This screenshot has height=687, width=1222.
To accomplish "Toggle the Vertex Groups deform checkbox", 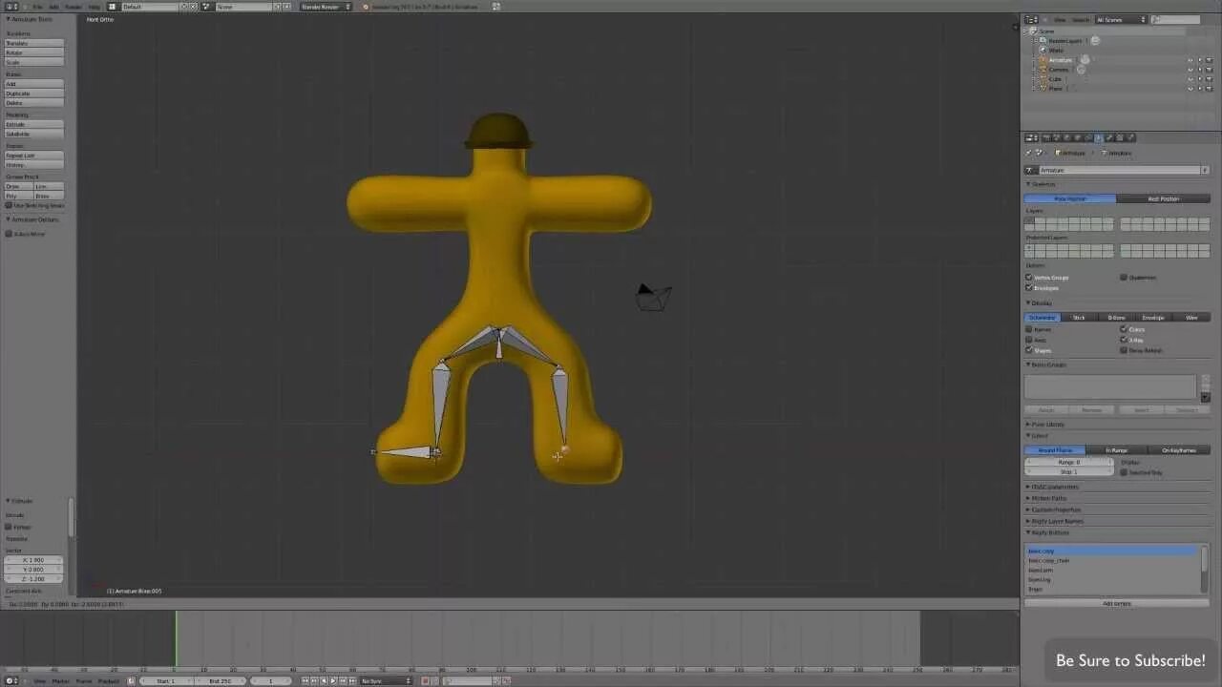I will 1029,278.
